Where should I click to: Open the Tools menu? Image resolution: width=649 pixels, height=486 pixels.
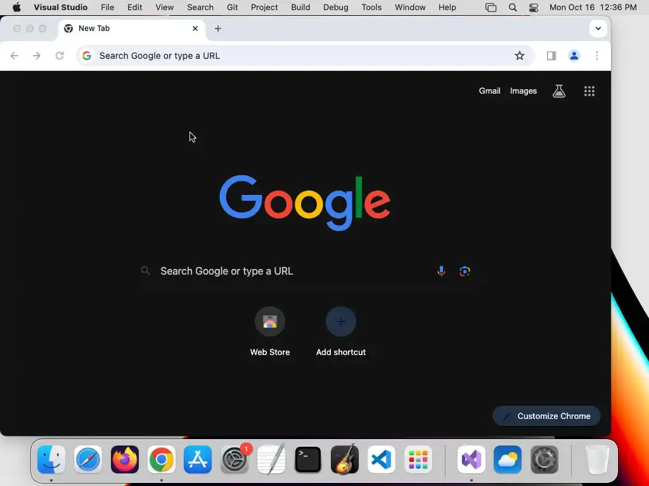(x=371, y=8)
